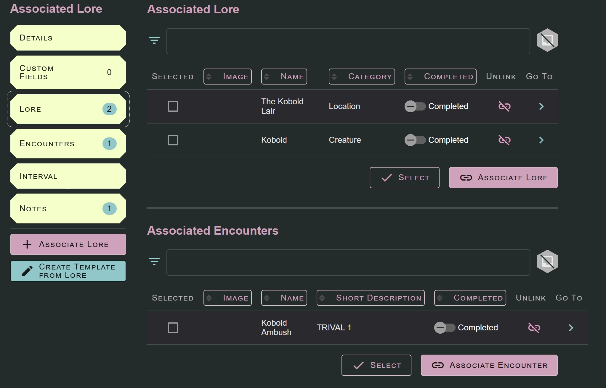Image resolution: width=606 pixels, height=388 pixels.
Task: Toggle the hexagon image icon above the encounters table
Action: pyautogui.click(x=547, y=262)
